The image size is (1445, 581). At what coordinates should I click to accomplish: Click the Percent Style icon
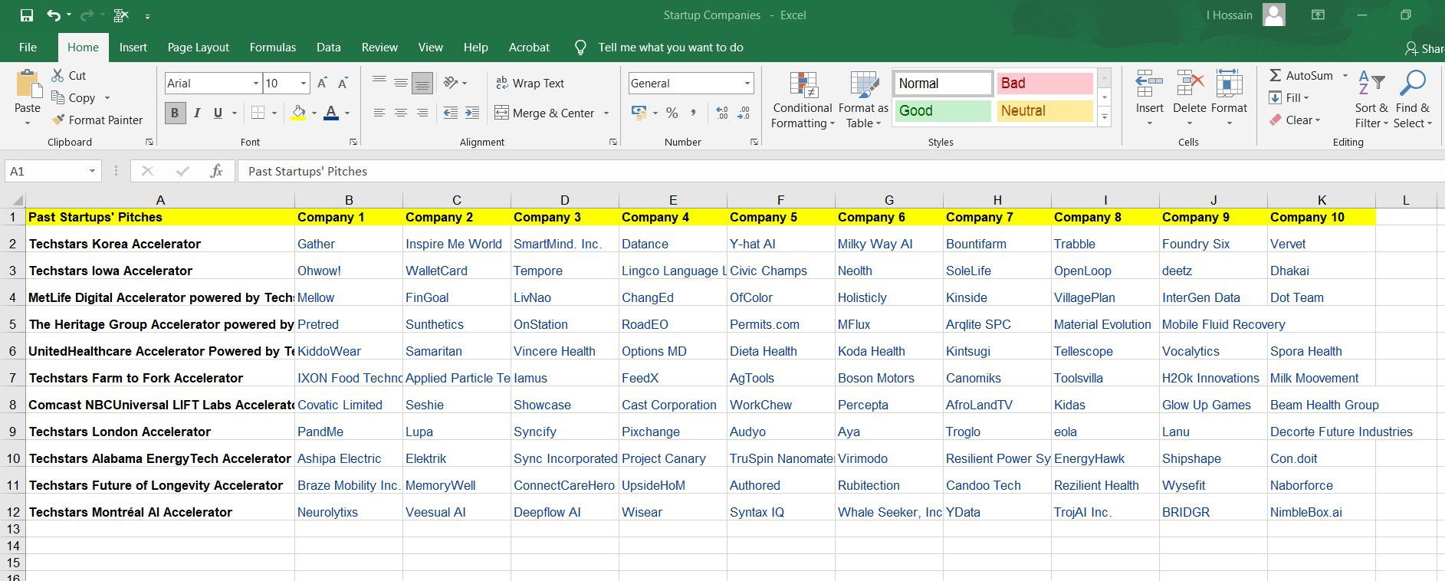click(x=672, y=113)
